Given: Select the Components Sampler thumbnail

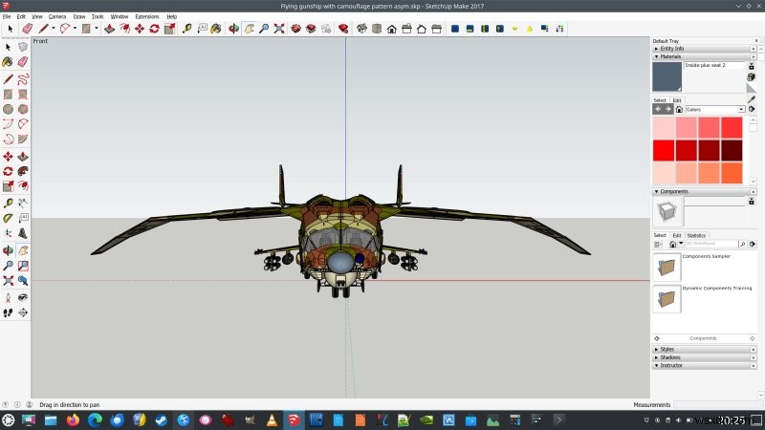Looking at the screenshot, I should click(667, 267).
